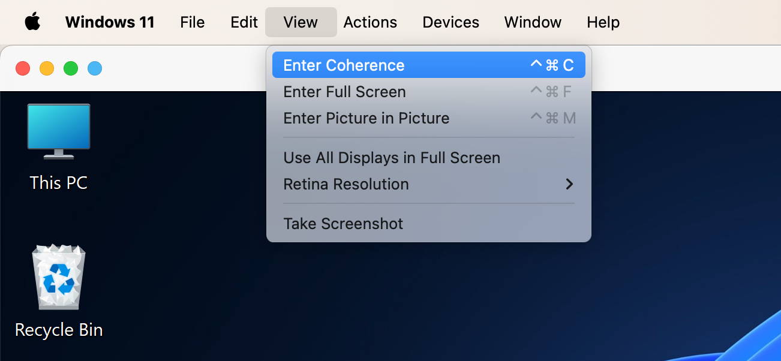The height and width of the screenshot is (361, 781).
Task: Open the Devices menu
Action: pyautogui.click(x=450, y=22)
